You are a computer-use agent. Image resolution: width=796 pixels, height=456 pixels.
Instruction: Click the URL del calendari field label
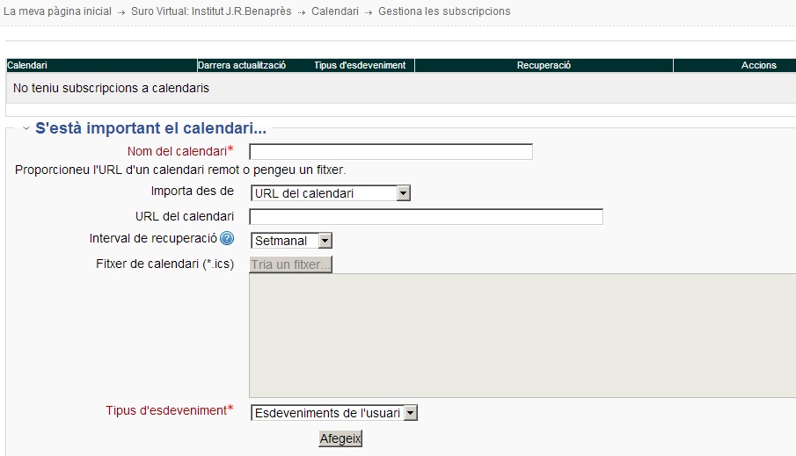click(x=185, y=216)
